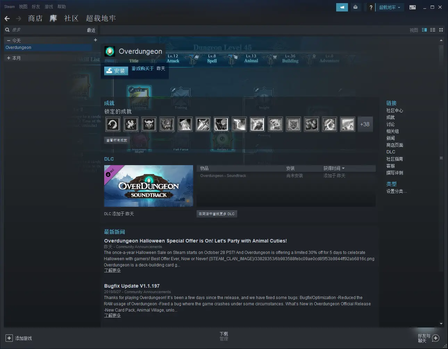Click the Overdungeon game logo icon
The height and width of the screenshot is (349, 448).
(110, 51)
